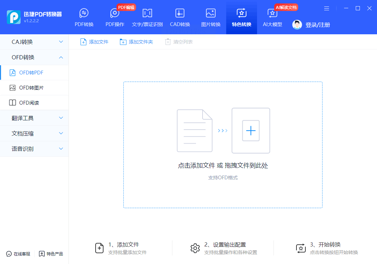
Task: Click the 支持OFD格式 hint text
Action: (x=223, y=178)
